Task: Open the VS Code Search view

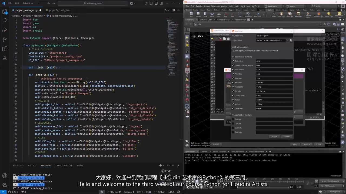Action: tap(5, 20)
